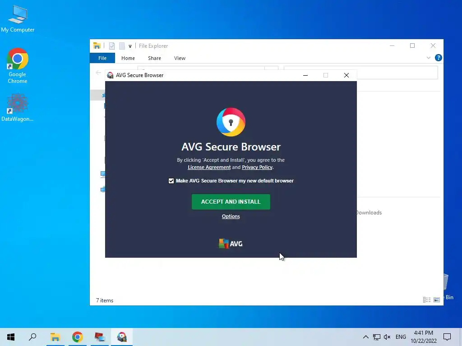The width and height of the screenshot is (462, 346).
Task: Click AVG Secure Browser installer taskbar icon
Action: 122,337
